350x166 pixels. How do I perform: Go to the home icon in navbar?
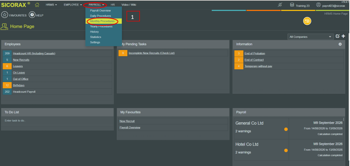tap(37, 5)
